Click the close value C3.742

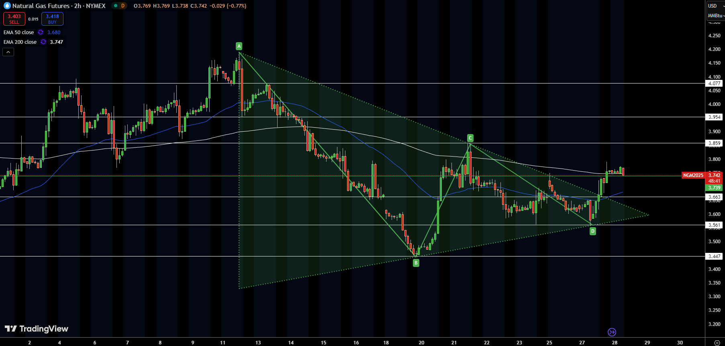(x=199, y=6)
